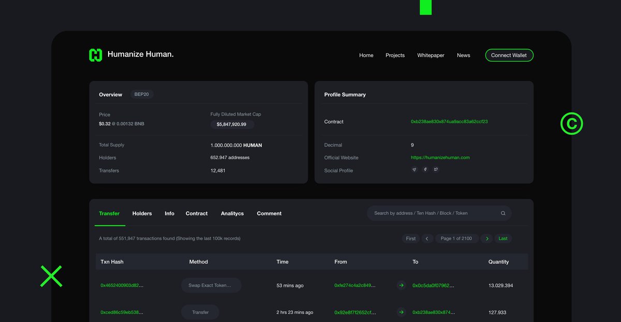The width and height of the screenshot is (621, 322).
Task: Click the 652.947 addresses holders value
Action: (x=230, y=157)
